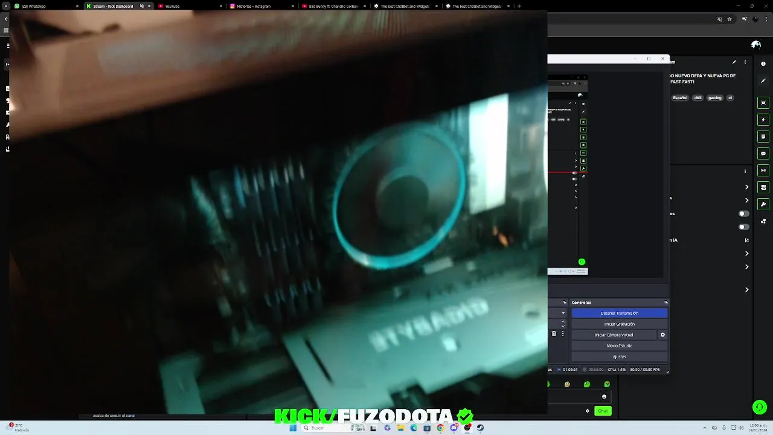This screenshot has width=773, height=435.
Task: Toggle upper switch in dashboard settings
Action: pyautogui.click(x=744, y=214)
